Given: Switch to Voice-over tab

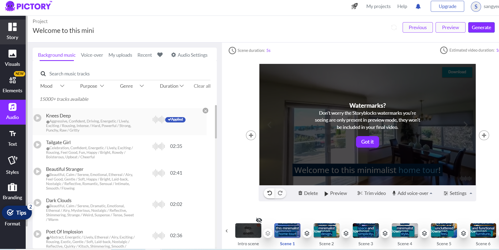Looking at the screenshot, I should pyautogui.click(x=92, y=55).
